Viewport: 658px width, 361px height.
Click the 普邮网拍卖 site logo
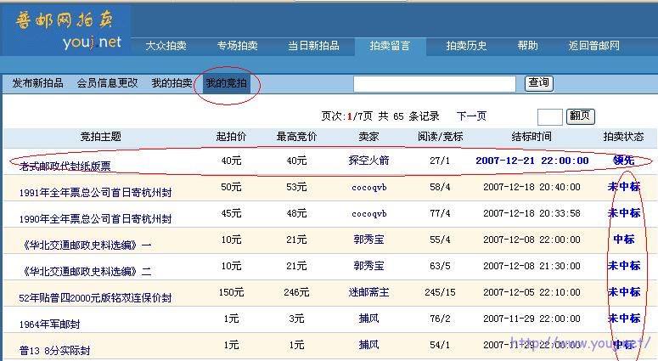tap(68, 30)
